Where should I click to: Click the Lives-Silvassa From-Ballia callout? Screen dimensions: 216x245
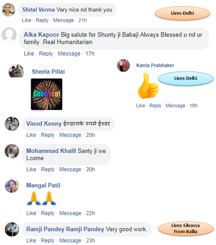pos(186,228)
